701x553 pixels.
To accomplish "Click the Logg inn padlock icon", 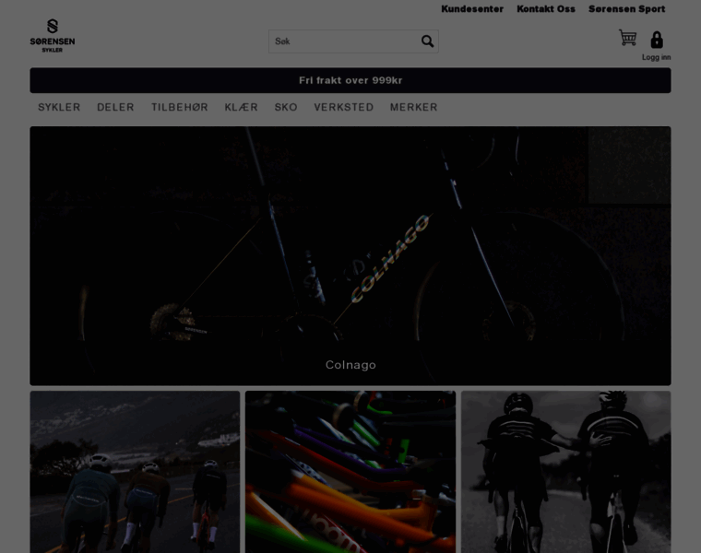I will click(657, 40).
